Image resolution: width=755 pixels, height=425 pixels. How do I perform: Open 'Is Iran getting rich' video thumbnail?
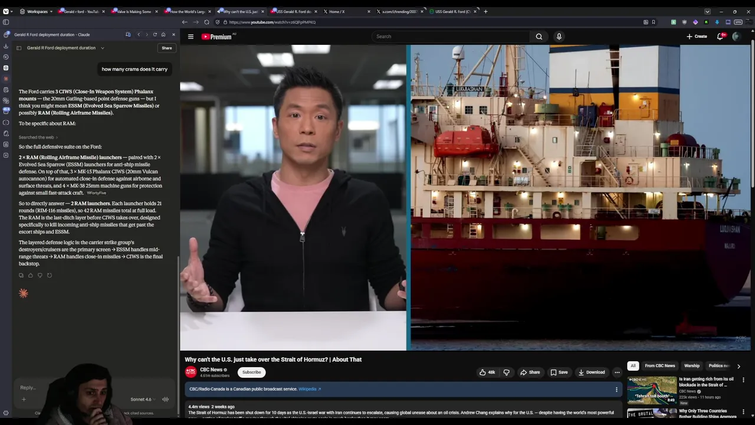point(652,390)
